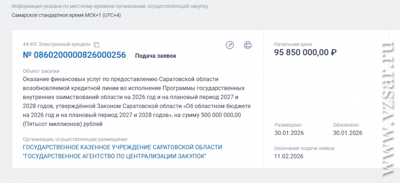This screenshot has width=400, height=183.
Task: Click the purchase description text paragraph
Action: tap(137, 101)
